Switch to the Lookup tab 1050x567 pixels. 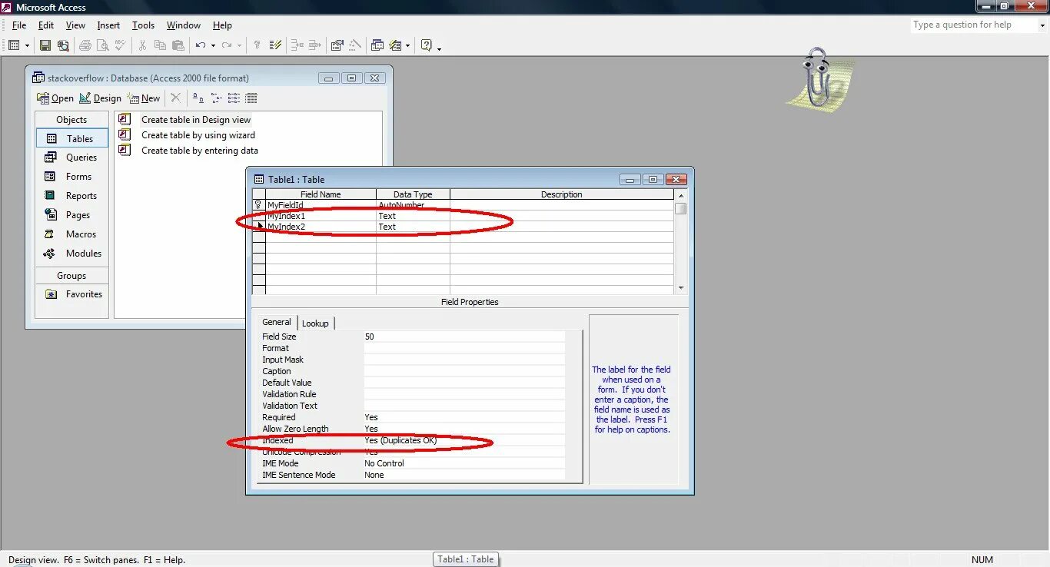point(315,323)
